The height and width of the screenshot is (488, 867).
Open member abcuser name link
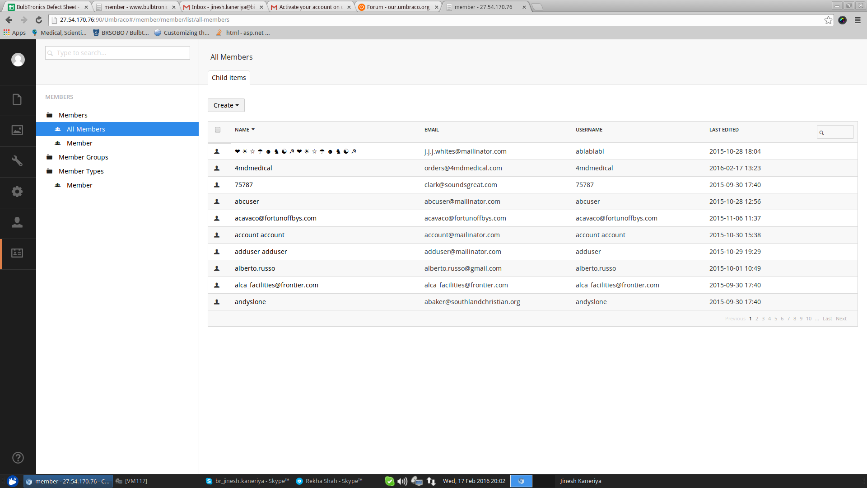247,202
